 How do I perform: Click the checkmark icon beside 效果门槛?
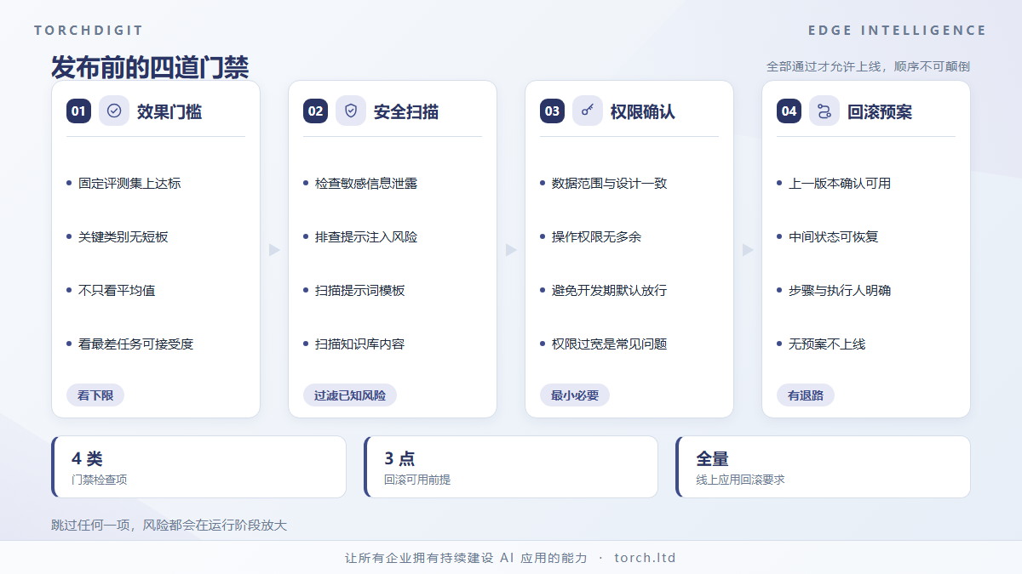coord(114,111)
